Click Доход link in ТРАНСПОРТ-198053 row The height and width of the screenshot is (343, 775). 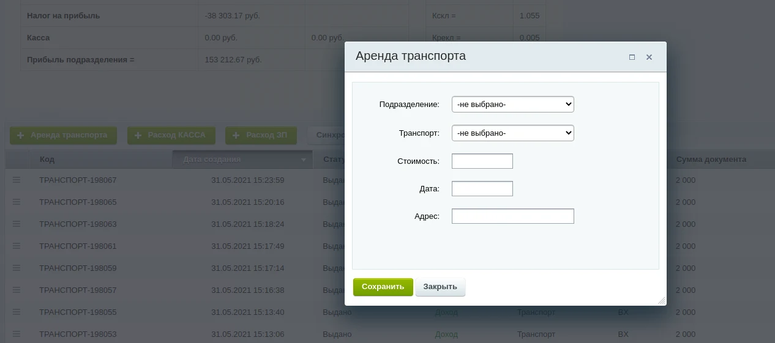pos(446,334)
